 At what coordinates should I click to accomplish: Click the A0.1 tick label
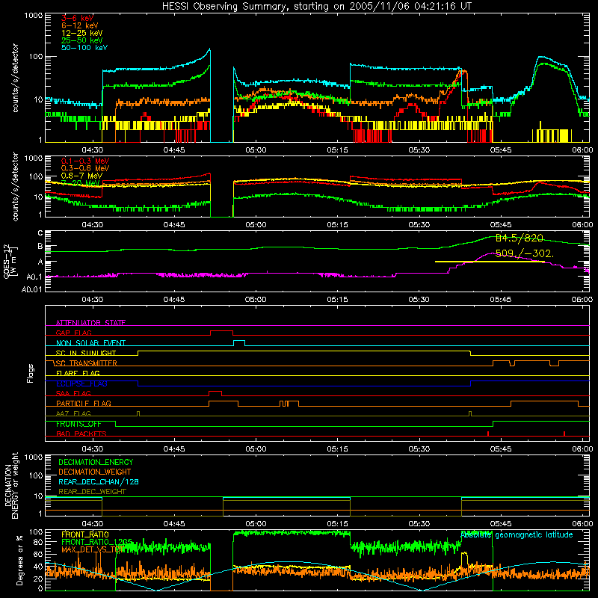tap(34, 277)
